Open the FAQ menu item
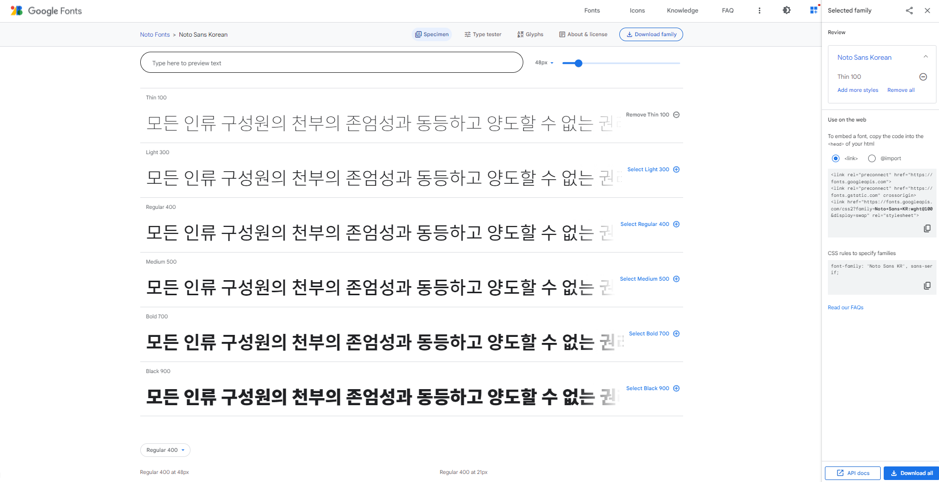 727,11
